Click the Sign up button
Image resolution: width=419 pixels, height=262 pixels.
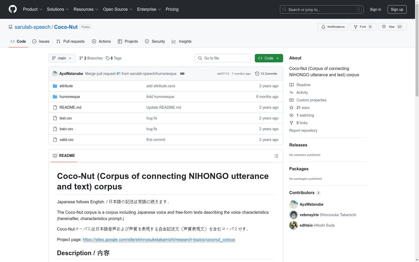pos(397,9)
